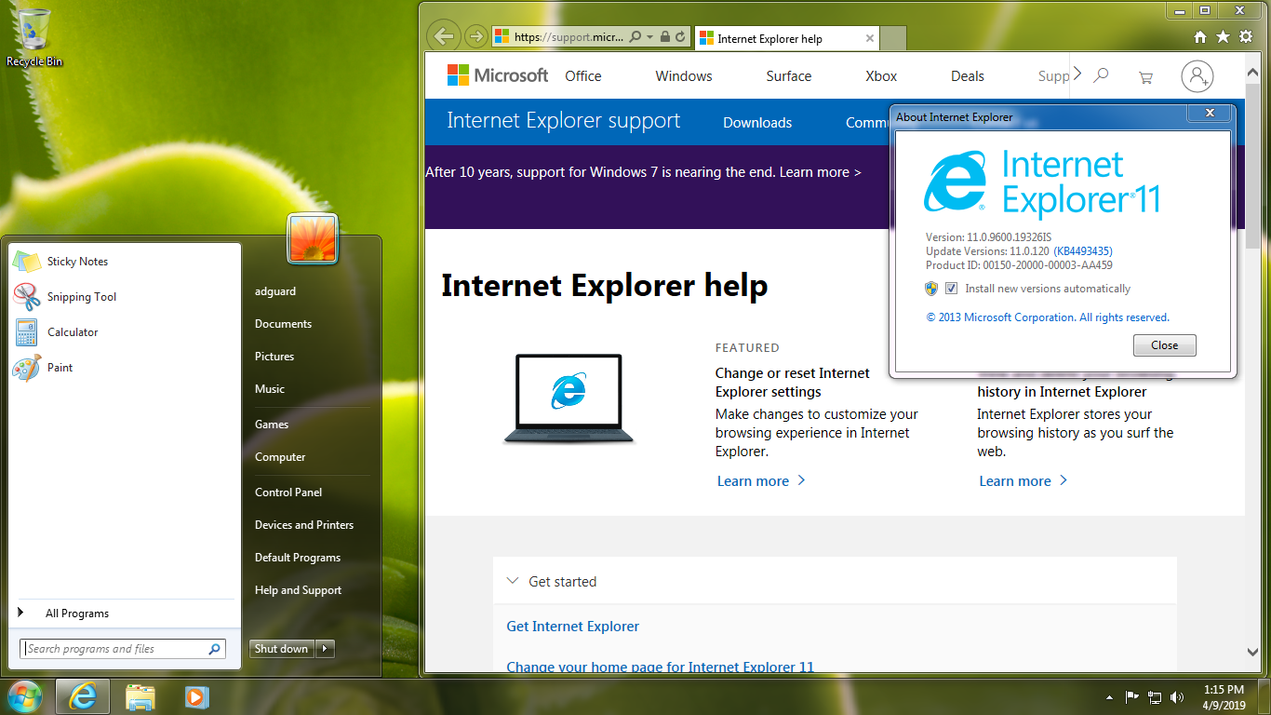Launch the Snipping Tool
Screen dimensions: 1271x715
pyautogui.click(x=125, y=297)
